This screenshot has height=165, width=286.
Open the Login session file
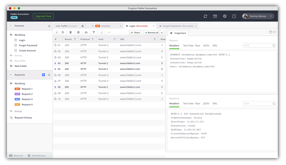22,40
